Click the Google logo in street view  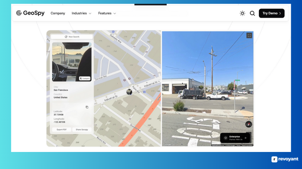tap(167, 145)
